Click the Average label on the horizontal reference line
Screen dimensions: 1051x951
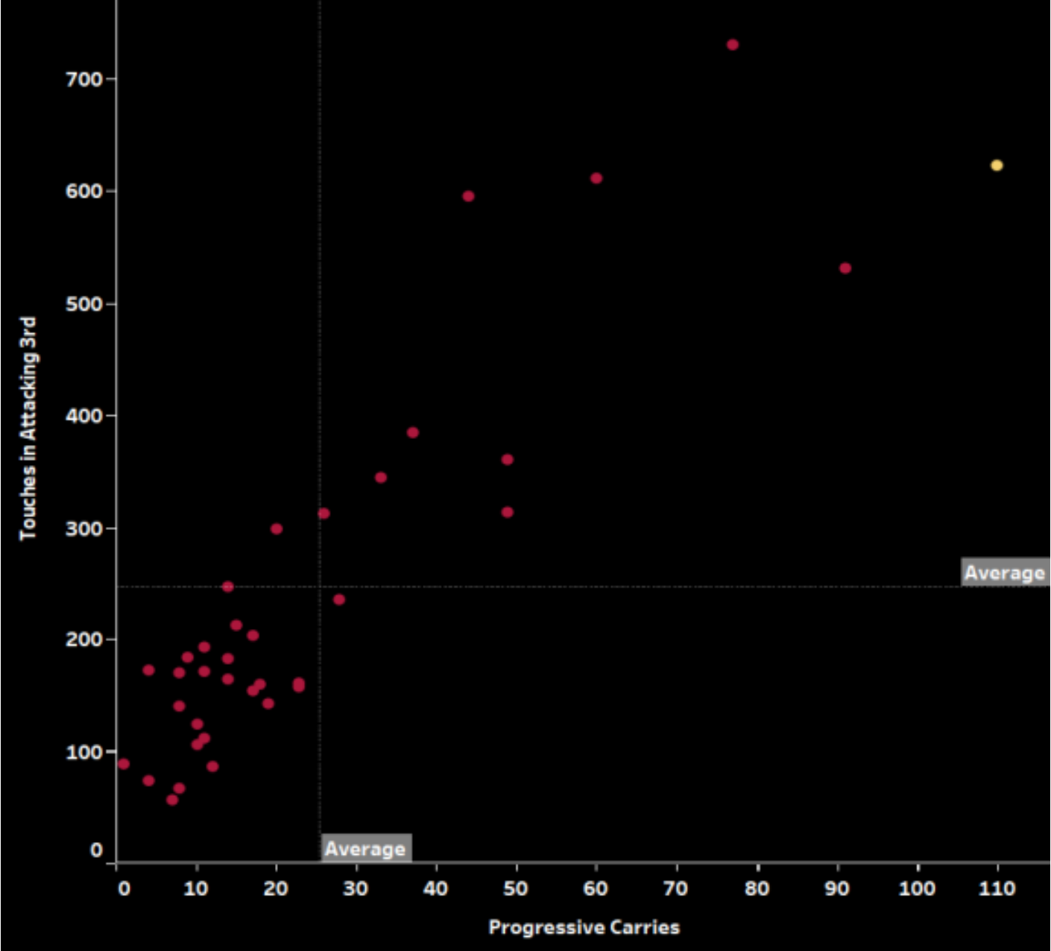click(1005, 572)
